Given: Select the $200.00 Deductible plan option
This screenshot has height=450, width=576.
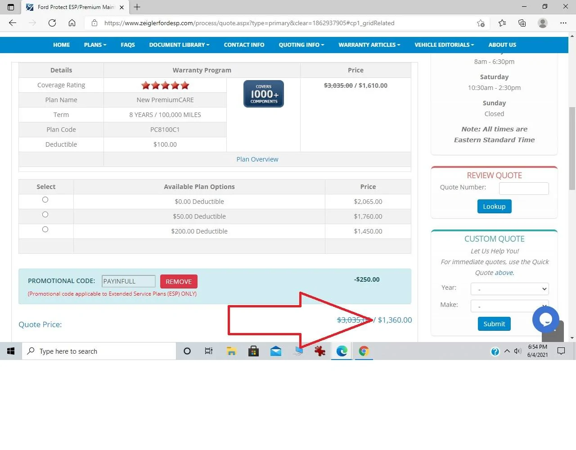Looking at the screenshot, I should pos(45,229).
